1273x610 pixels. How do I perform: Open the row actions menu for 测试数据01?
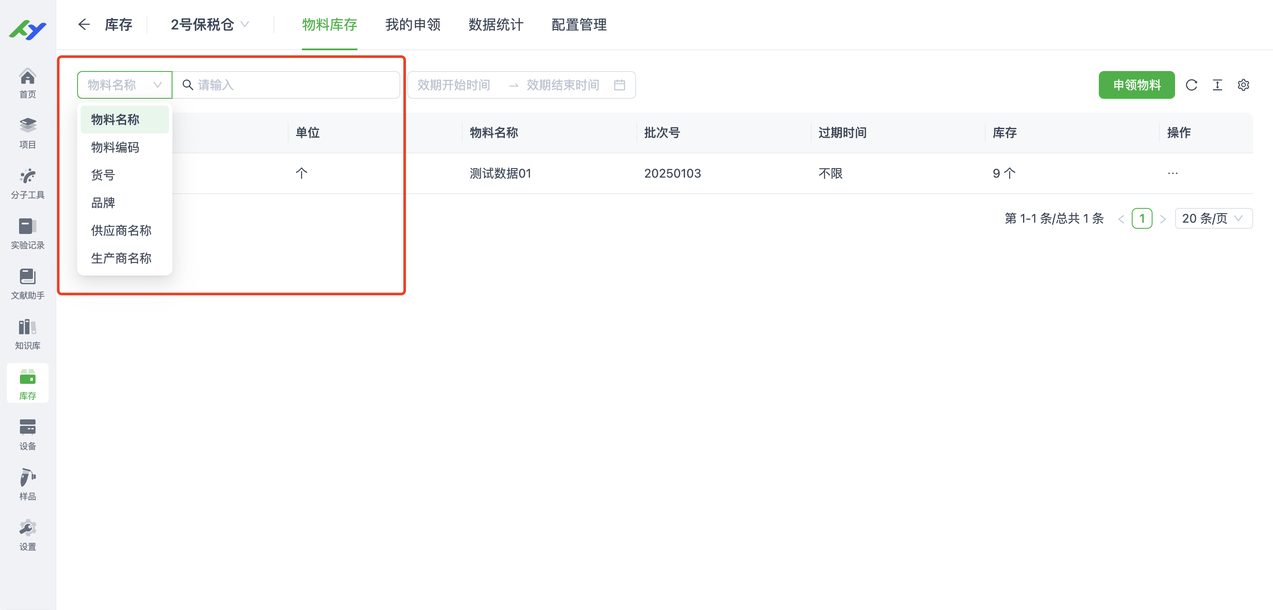coord(1173,173)
